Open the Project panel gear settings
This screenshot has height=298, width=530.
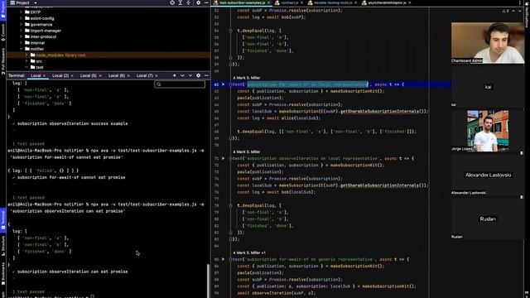point(199,2)
